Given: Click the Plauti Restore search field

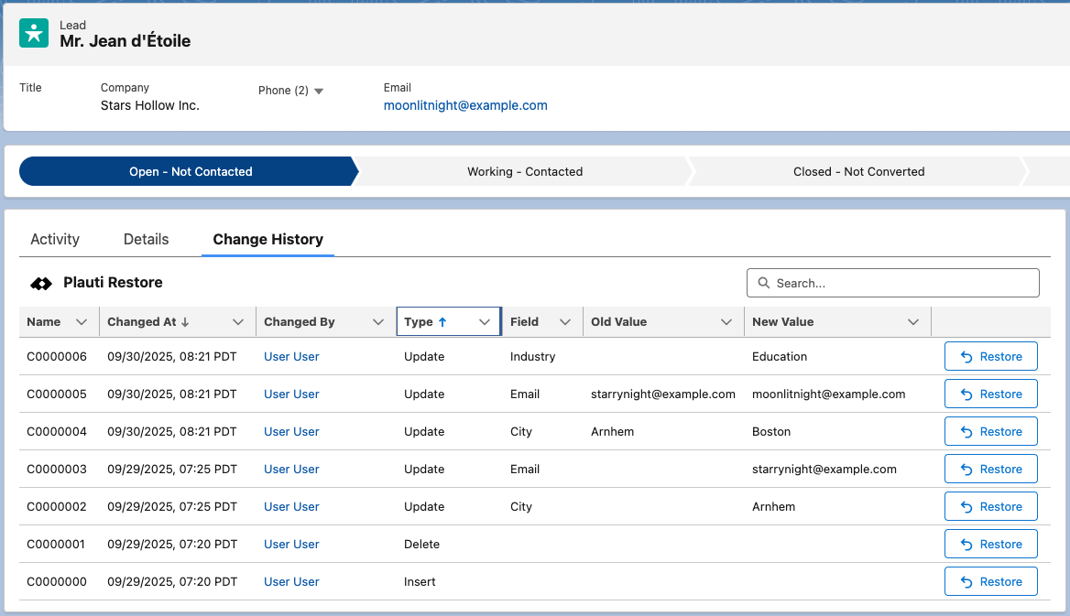Looking at the screenshot, I should [892, 283].
